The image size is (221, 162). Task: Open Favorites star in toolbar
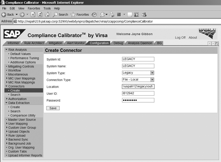73,14
